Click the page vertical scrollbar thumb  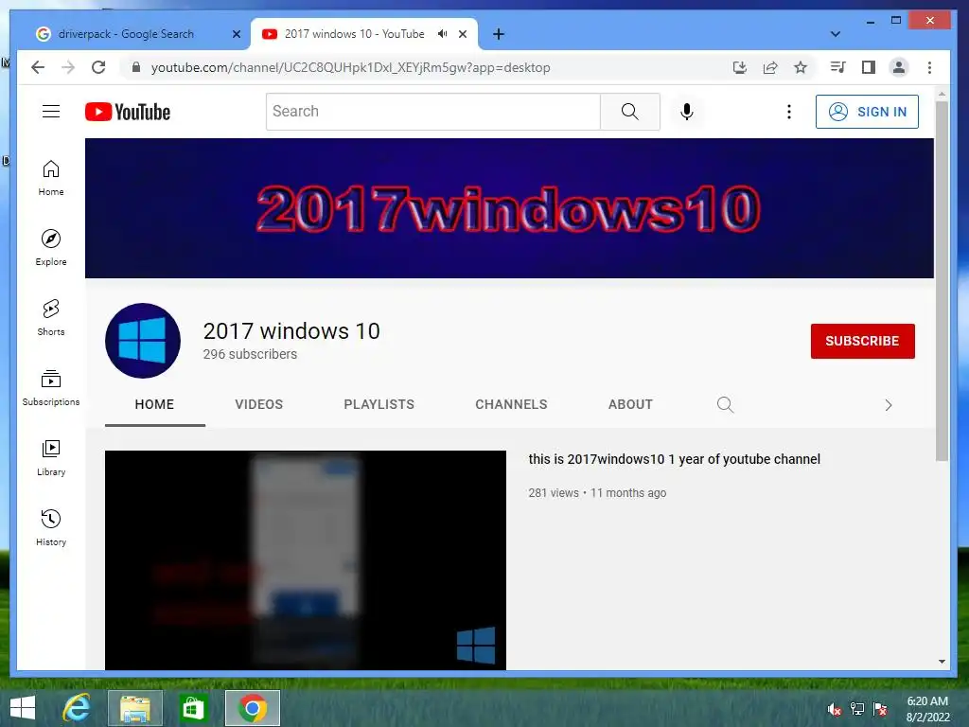(942, 281)
